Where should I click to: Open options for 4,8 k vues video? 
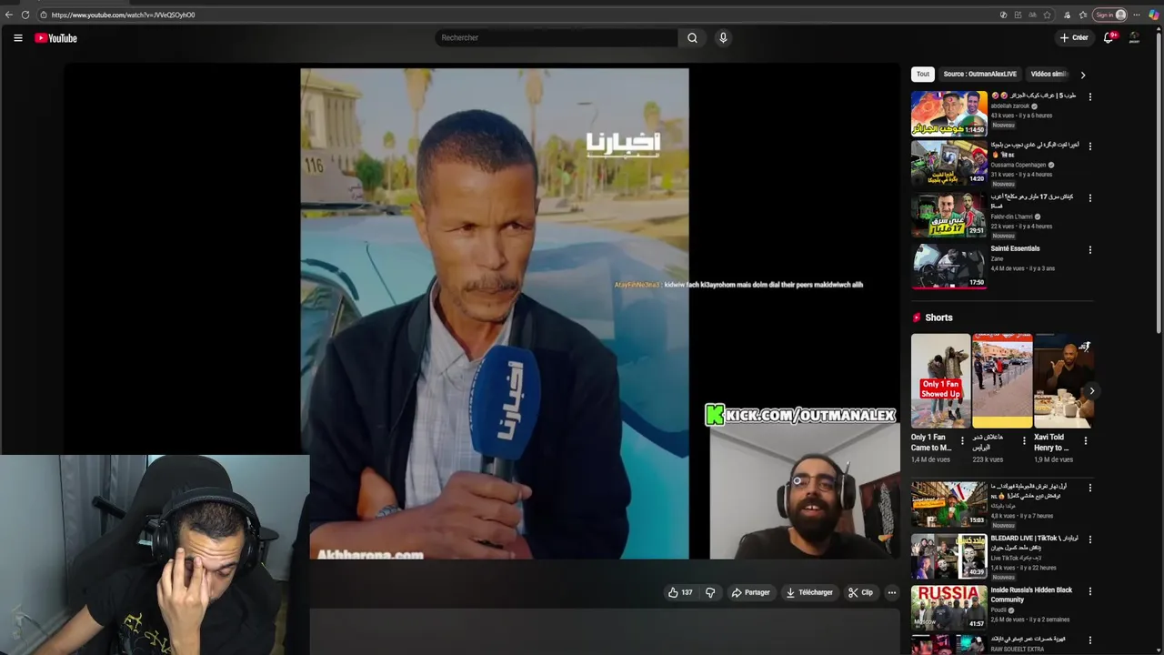pos(1090,488)
